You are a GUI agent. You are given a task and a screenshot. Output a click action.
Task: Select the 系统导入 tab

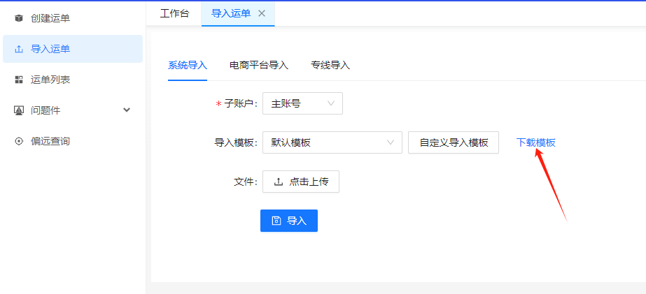pos(188,66)
